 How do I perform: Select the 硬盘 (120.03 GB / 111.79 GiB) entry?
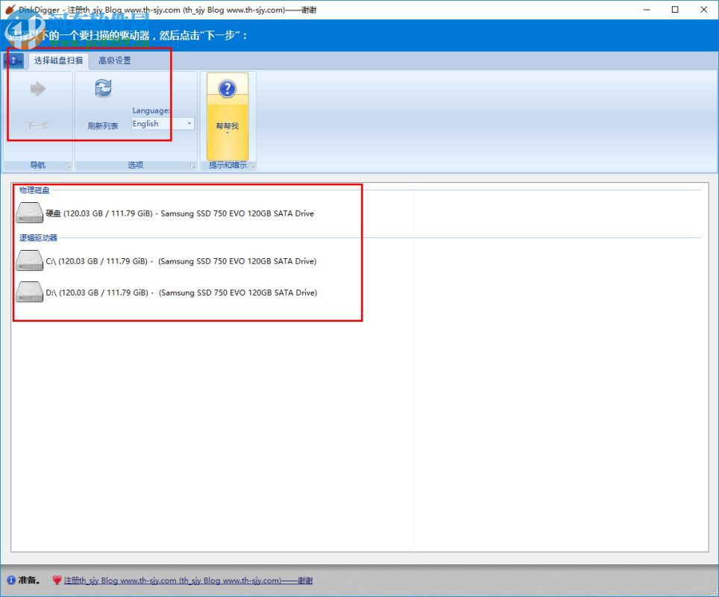pos(180,213)
